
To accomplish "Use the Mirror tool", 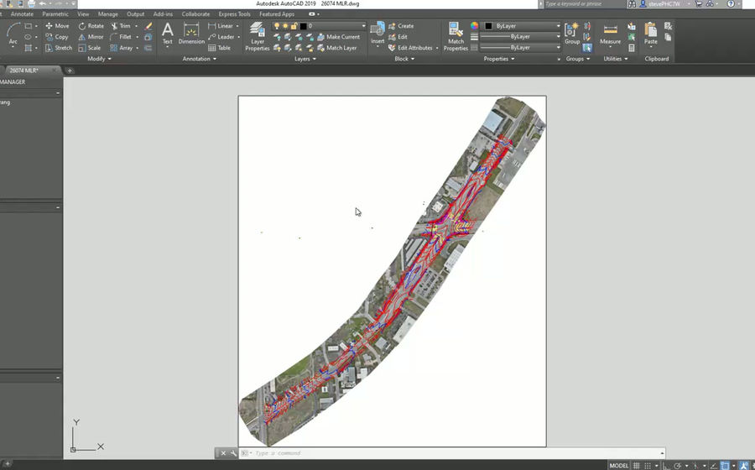I will tap(91, 37).
